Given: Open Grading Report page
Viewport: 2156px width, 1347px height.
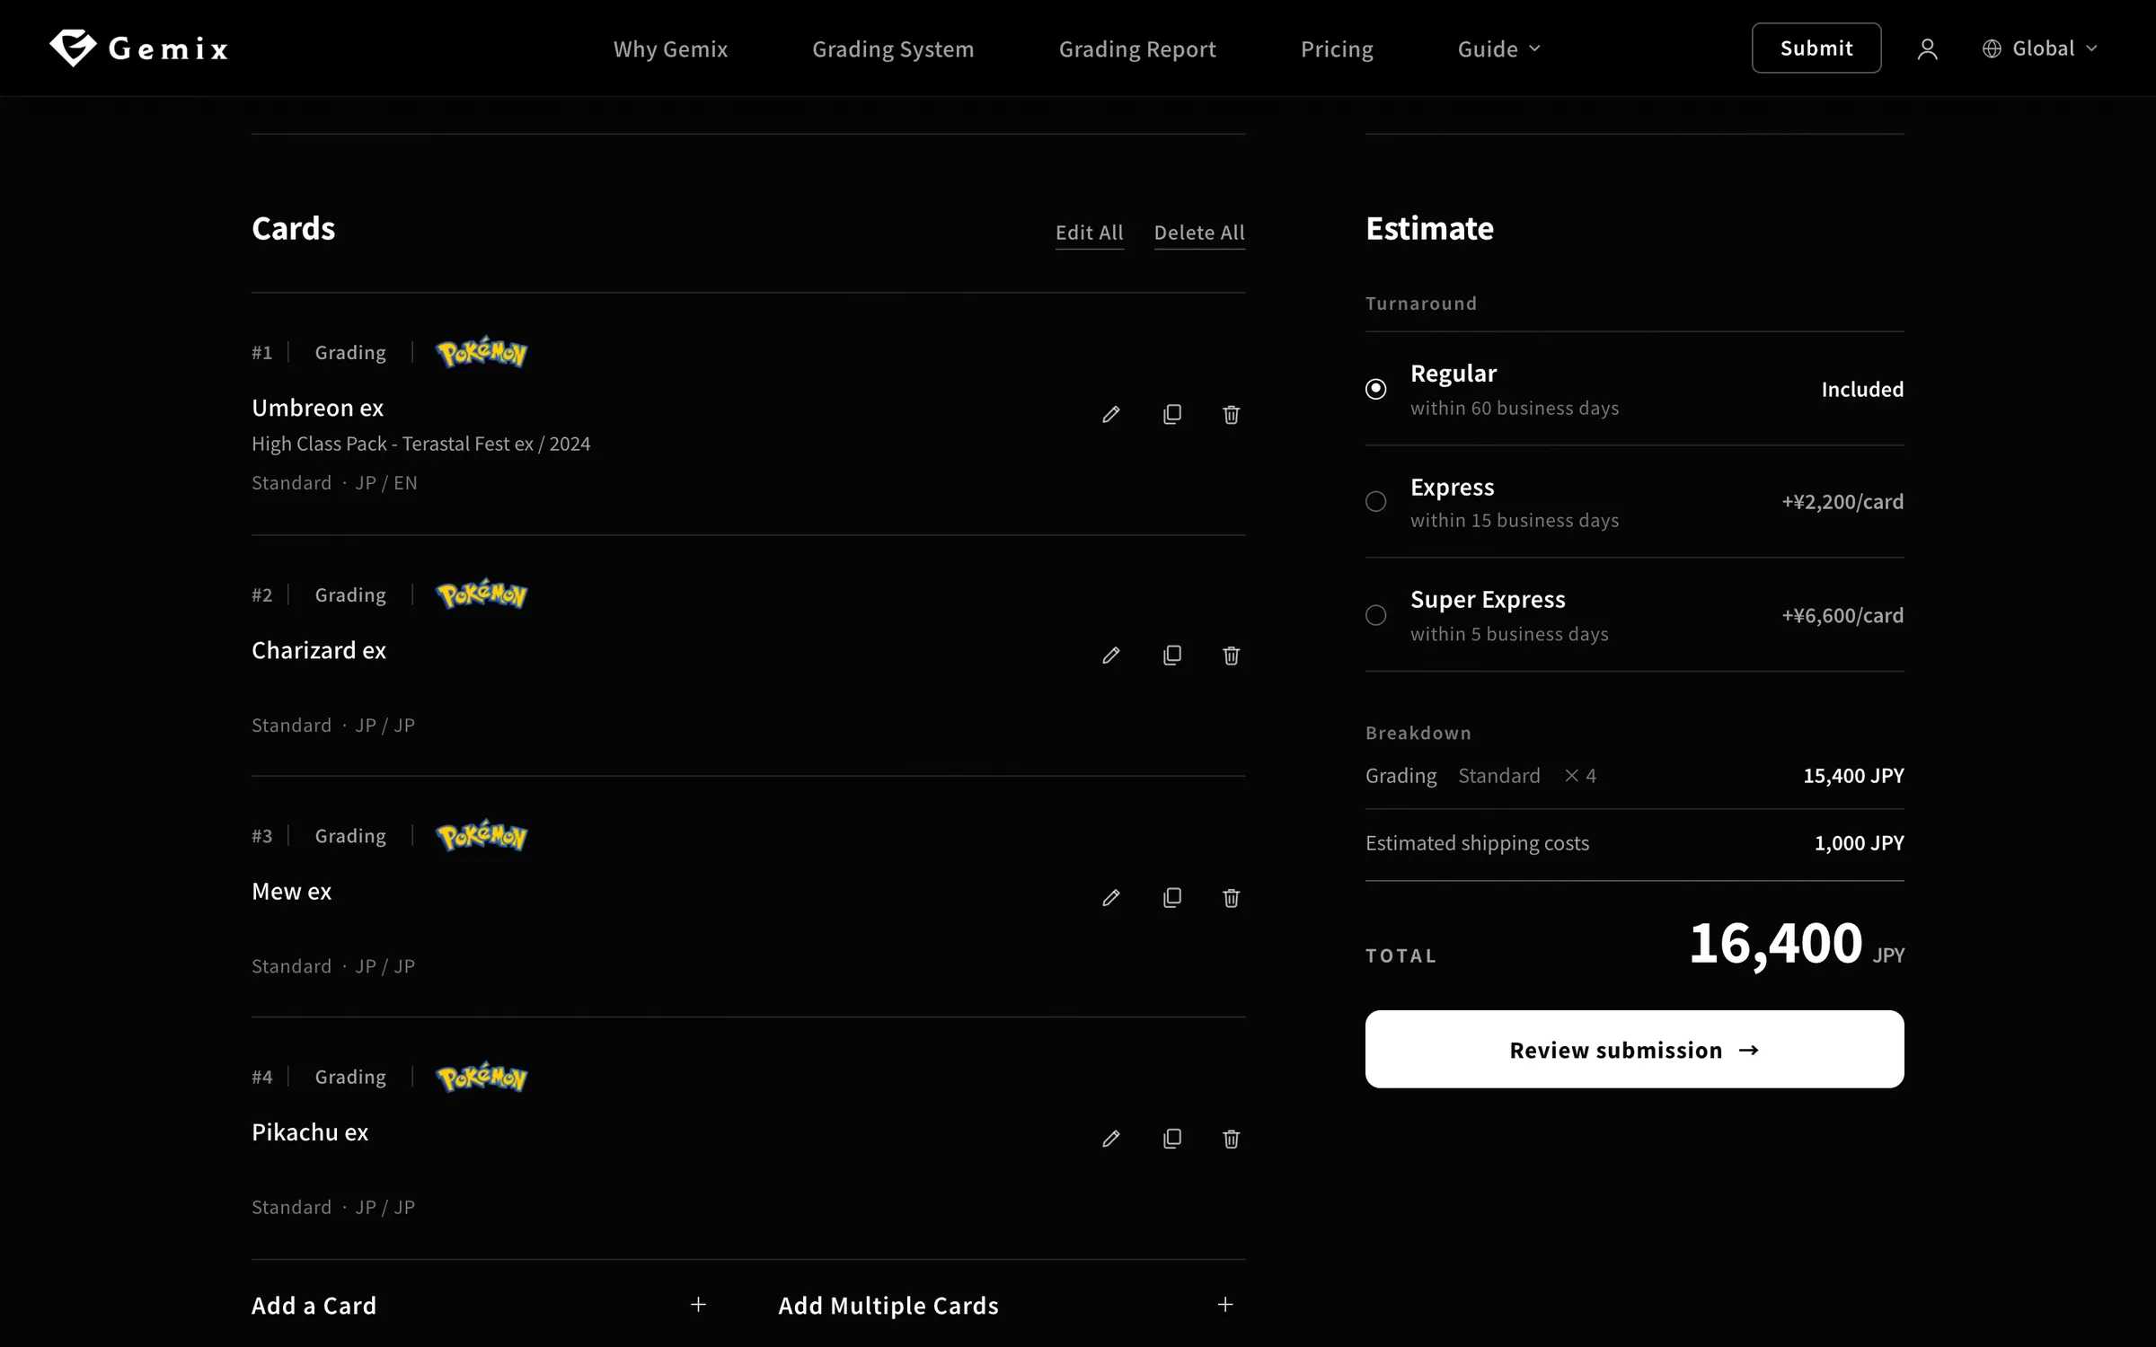Looking at the screenshot, I should 1137,49.
